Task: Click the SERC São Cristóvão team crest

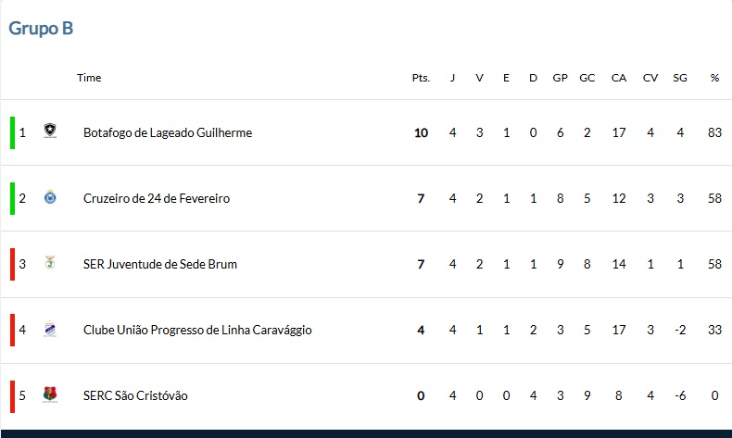Action: [x=50, y=394]
